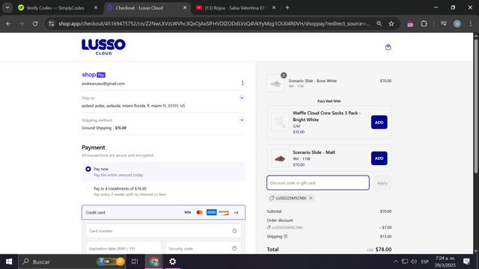Open Shop Pay account options menu
This screenshot has height=269, width=479.
click(242, 83)
